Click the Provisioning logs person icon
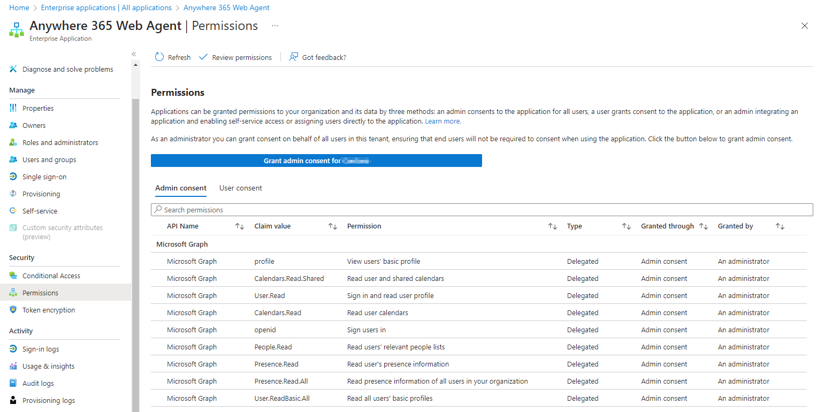This screenshot has height=412, width=817. click(13, 400)
